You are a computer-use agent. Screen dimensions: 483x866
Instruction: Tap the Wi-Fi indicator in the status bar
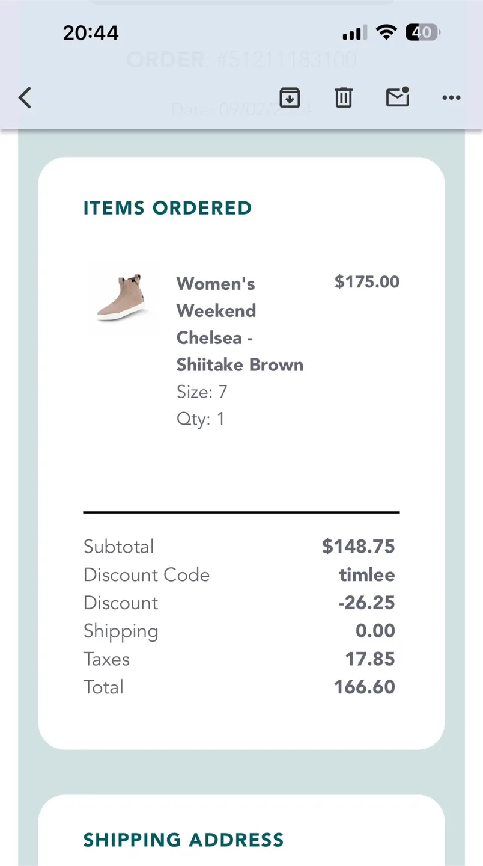click(x=386, y=32)
